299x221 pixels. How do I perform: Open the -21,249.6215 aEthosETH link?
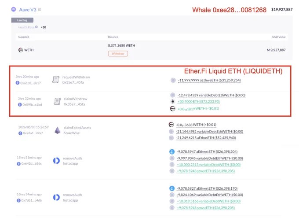click(x=206, y=138)
